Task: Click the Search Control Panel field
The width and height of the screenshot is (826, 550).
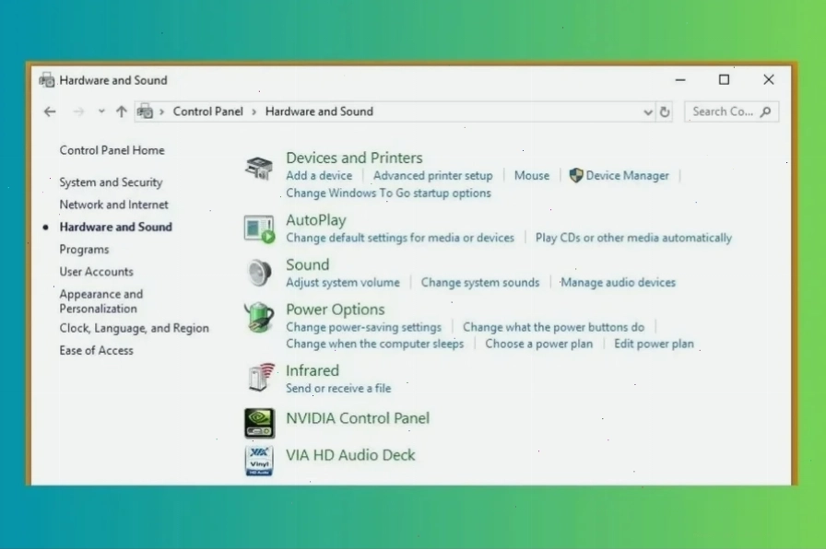Action: click(x=731, y=111)
